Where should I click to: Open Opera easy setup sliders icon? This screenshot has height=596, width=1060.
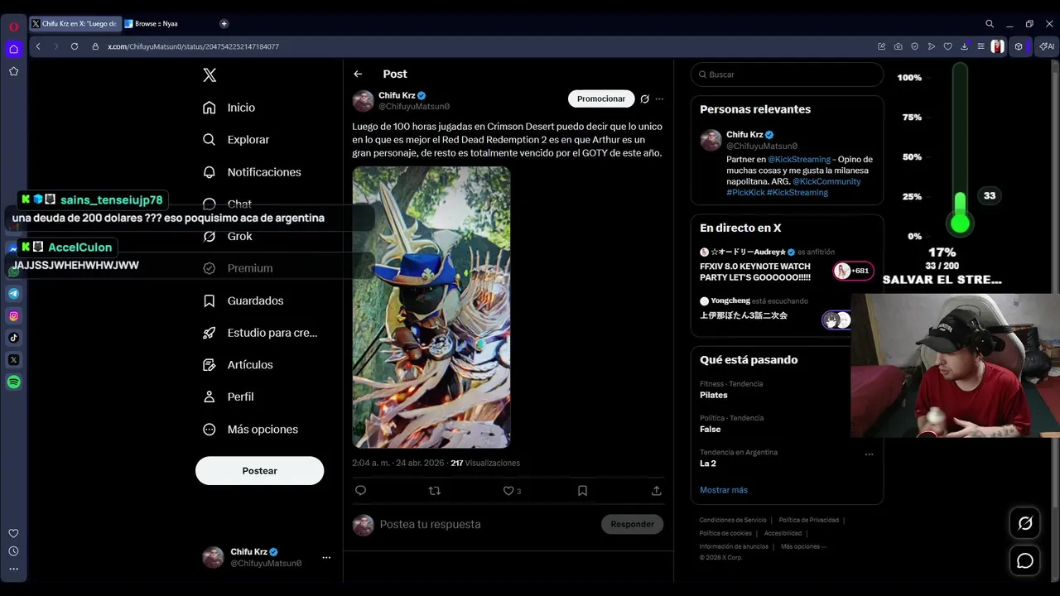pyautogui.click(x=980, y=46)
